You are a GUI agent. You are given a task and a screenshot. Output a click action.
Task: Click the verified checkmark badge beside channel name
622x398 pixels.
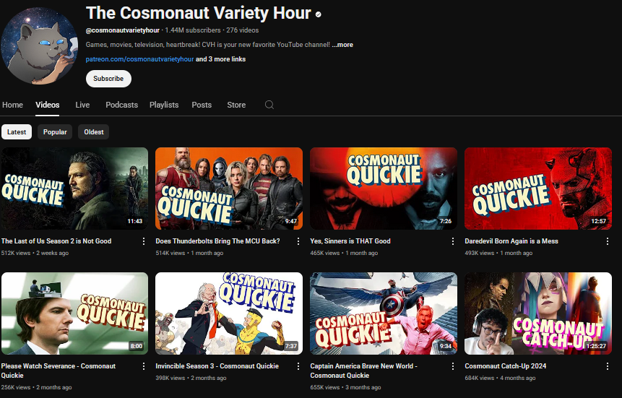click(x=318, y=14)
